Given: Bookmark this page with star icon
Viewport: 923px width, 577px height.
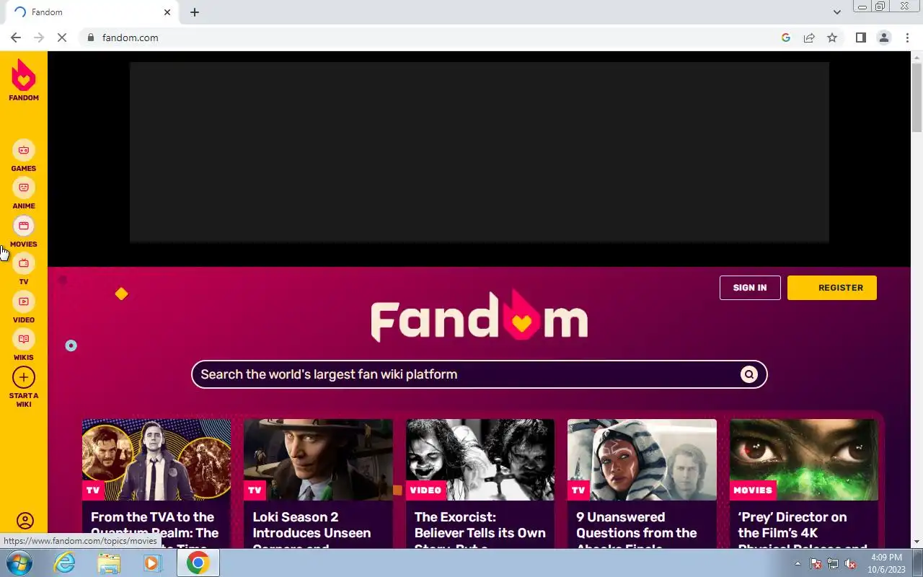Looking at the screenshot, I should [832, 38].
